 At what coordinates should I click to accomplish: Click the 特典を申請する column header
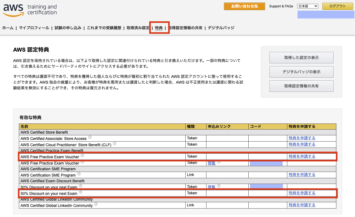[x=311, y=127]
